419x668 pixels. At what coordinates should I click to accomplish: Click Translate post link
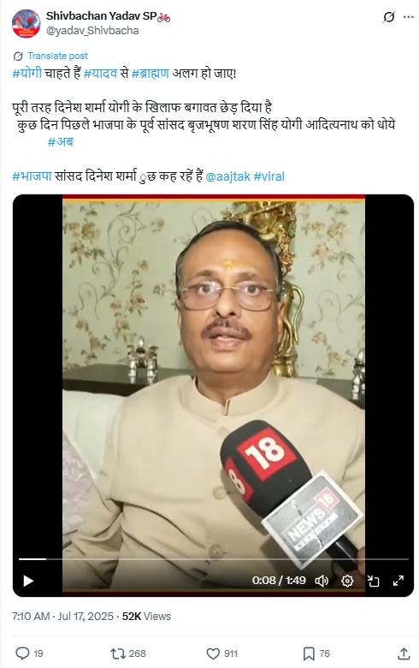tap(58, 56)
